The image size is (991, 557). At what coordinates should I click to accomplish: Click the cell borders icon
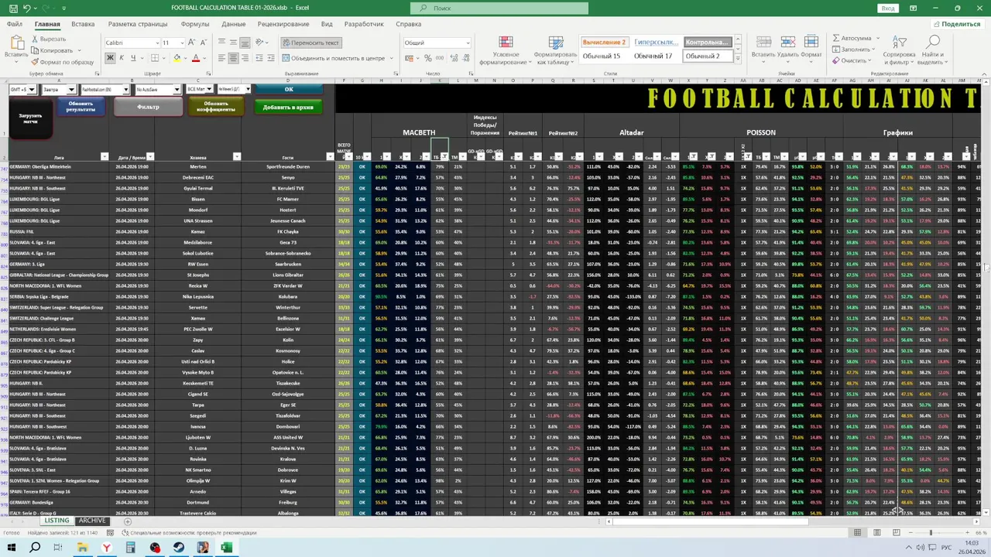[156, 58]
